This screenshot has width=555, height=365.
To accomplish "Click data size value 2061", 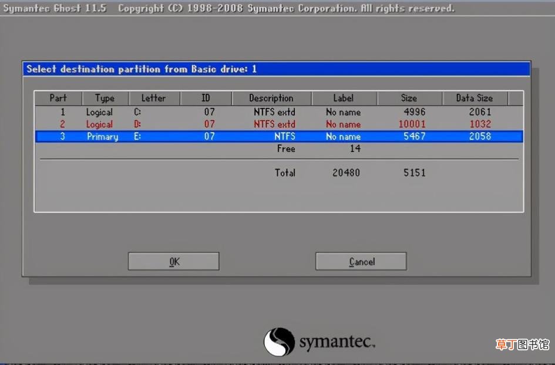I will (480, 112).
